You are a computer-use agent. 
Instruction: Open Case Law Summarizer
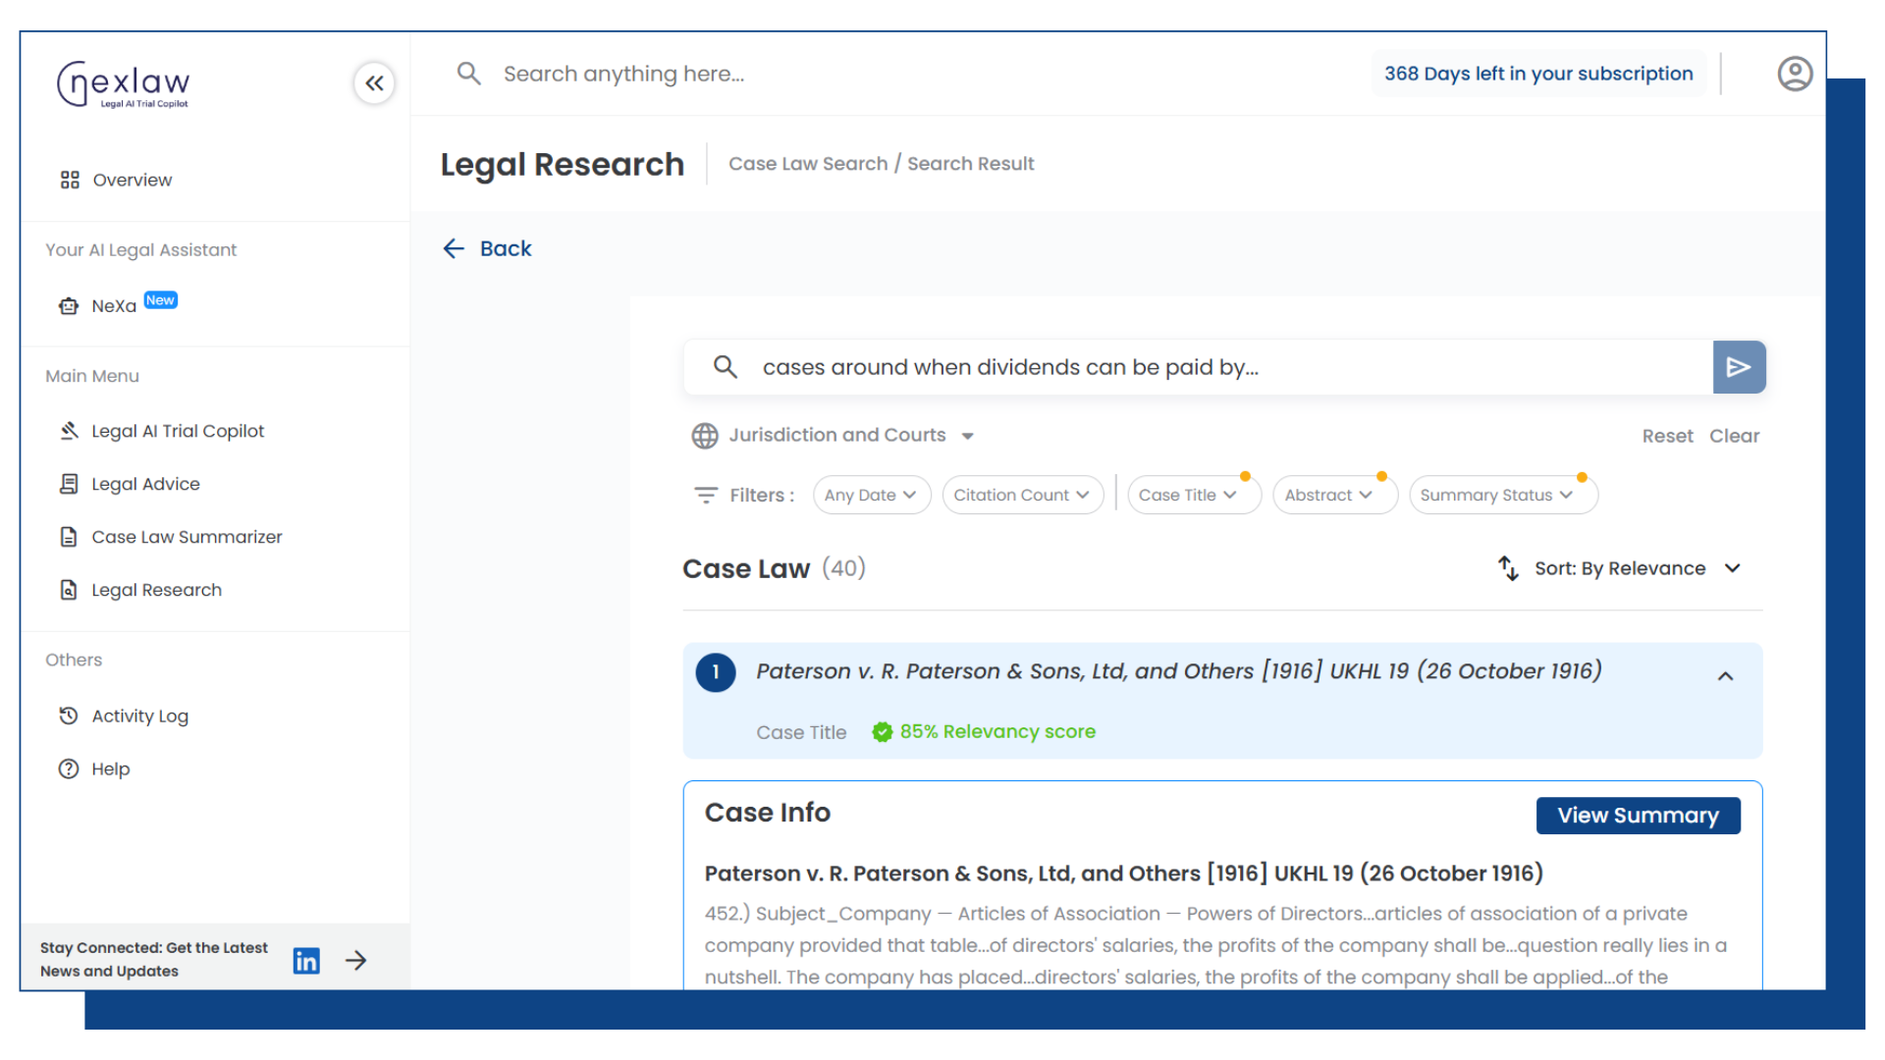[x=187, y=537]
